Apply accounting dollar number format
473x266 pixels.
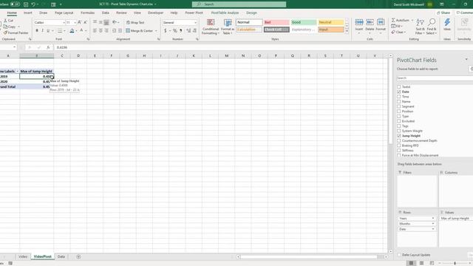[x=166, y=31]
